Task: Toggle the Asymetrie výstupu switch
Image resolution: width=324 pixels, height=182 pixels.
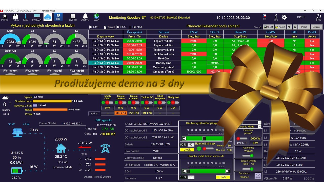Action: click(248, 156)
